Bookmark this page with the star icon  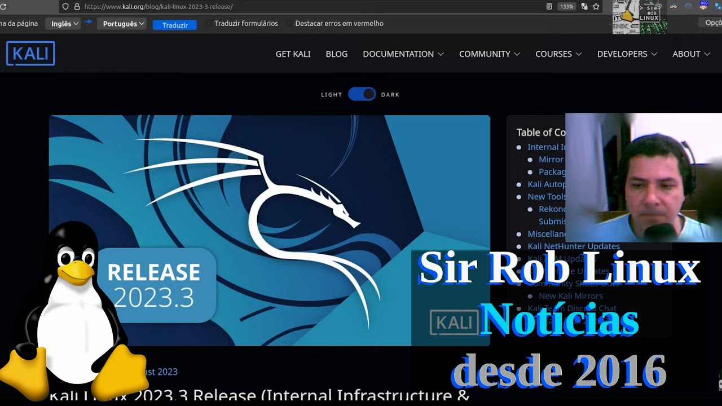coord(596,7)
